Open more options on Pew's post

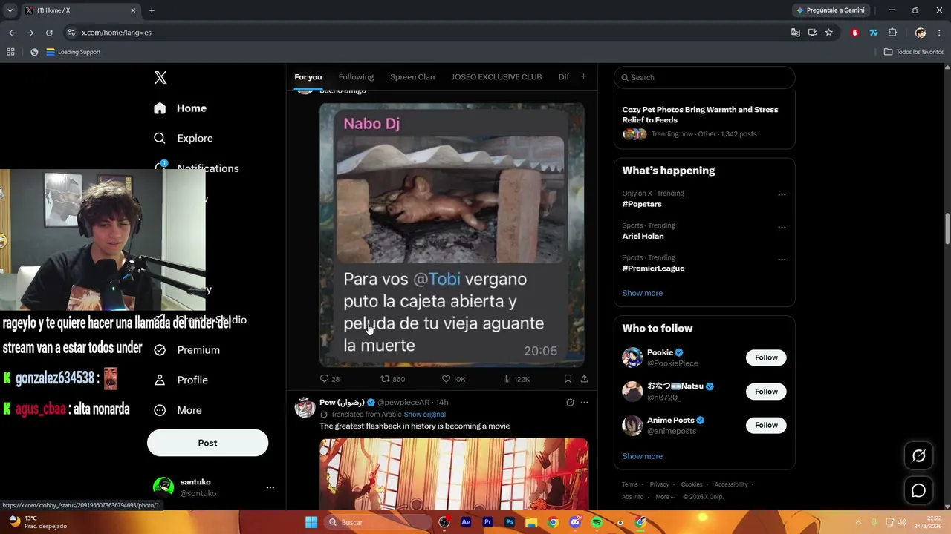(585, 403)
